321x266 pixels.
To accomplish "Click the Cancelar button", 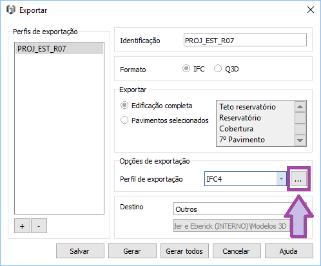I will (x=237, y=251).
